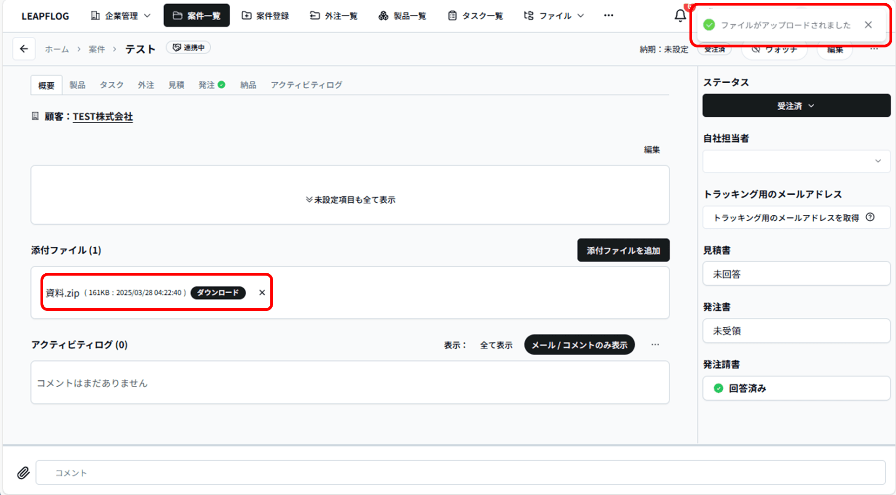The height and width of the screenshot is (495, 896).
Task: Dismiss the file uploaded notification
Action: point(868,25)
